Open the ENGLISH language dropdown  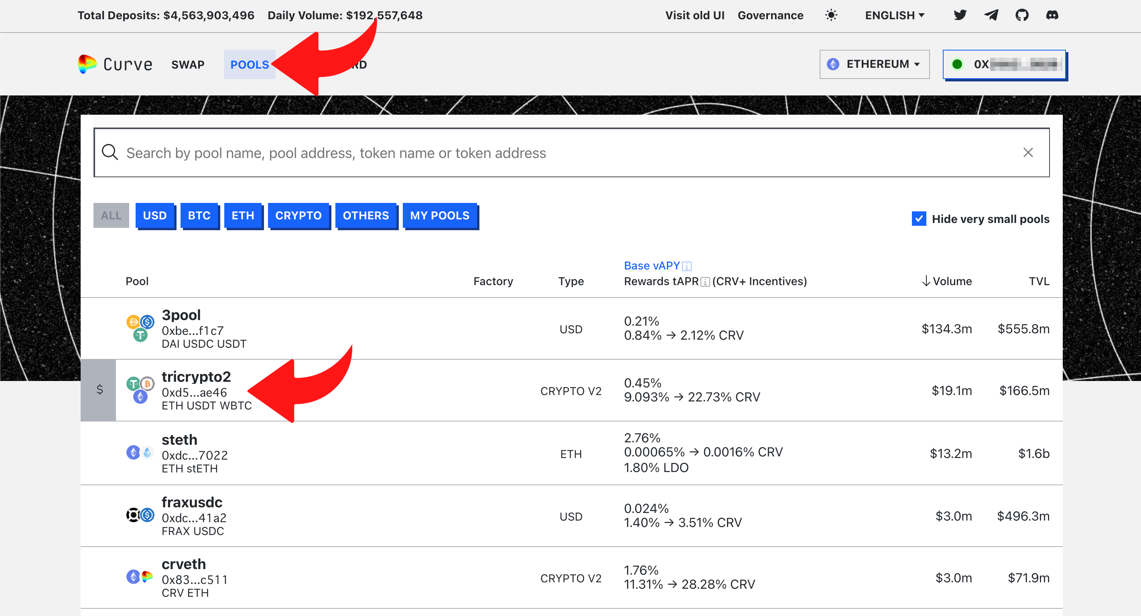coord(894,15)
